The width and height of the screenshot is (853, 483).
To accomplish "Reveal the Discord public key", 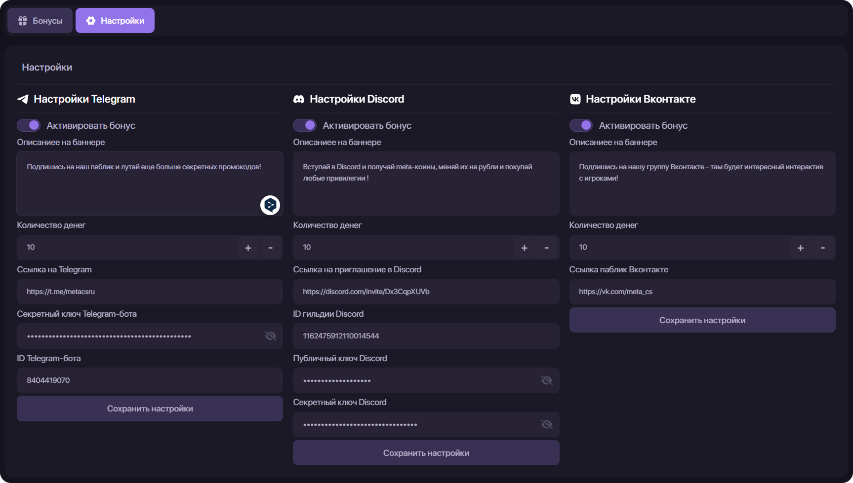I will tap(547, 380).
